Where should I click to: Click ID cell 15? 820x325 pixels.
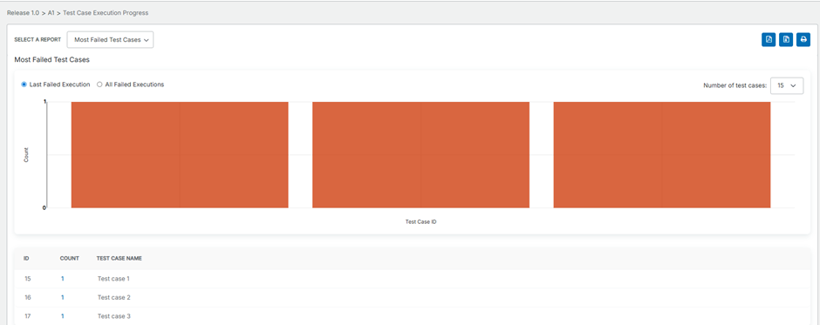point(28,279)
